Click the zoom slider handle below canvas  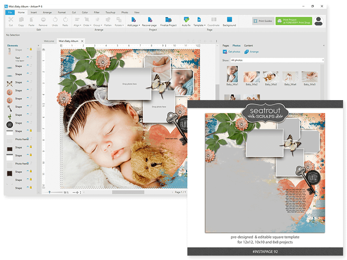pyautogui.click(x=49, y=192)
